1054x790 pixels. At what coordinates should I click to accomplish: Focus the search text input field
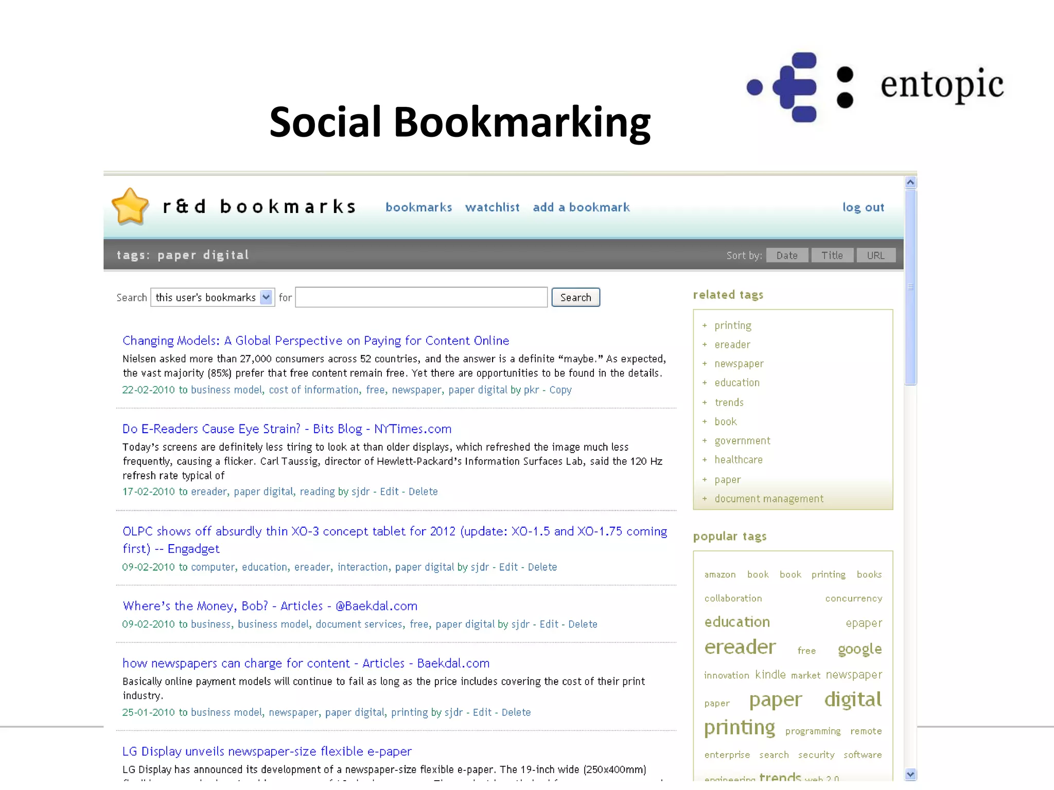pyautogui.click(x=421, y=297)
